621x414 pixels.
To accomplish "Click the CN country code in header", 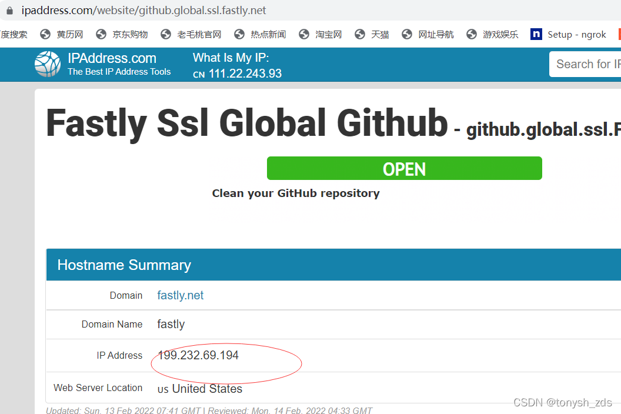I will click(199, 75).
